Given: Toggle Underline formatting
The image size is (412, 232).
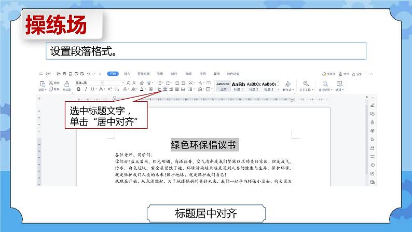Looking at the screenshot, I should [92, 89].
